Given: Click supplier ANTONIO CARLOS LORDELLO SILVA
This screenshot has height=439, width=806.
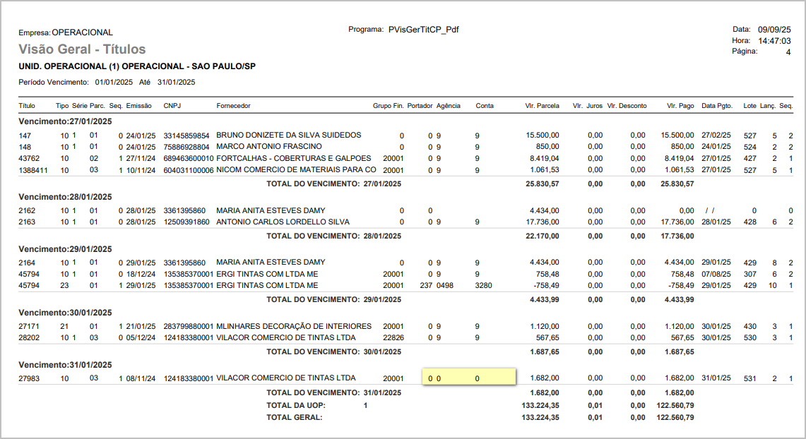Looking at the screenshot, I should pyautogui.click(x=283, y=222).
